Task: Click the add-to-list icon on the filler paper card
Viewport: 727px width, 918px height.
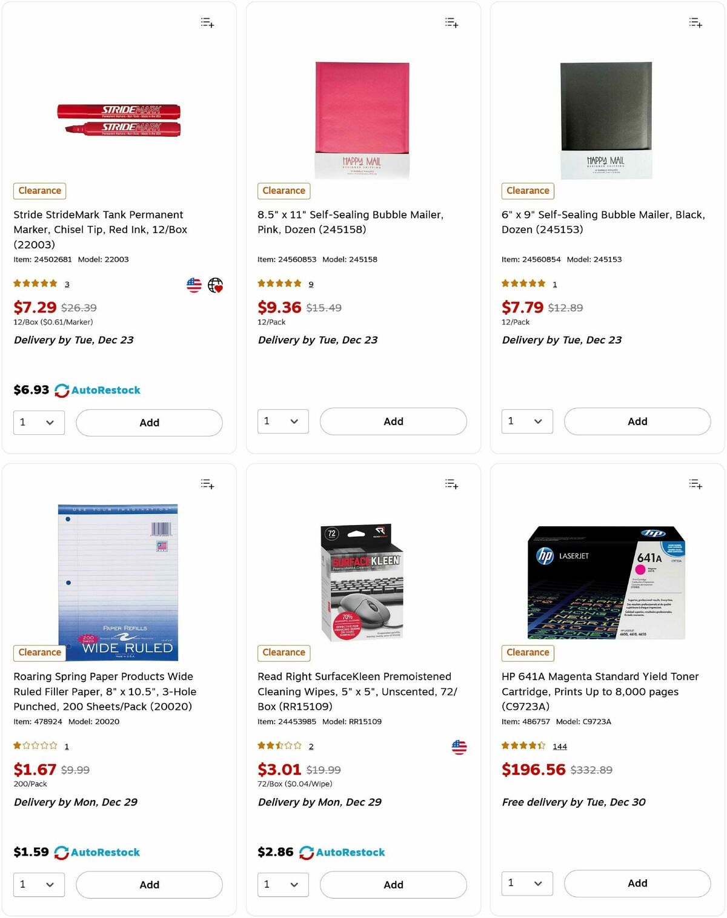Action: pyautogui.click(x=207, y=484)
